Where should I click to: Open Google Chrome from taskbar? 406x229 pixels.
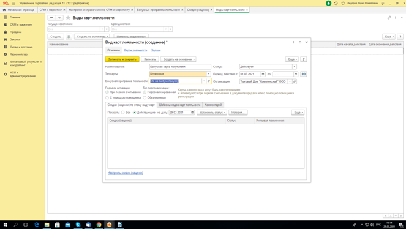tap(99, 225)
